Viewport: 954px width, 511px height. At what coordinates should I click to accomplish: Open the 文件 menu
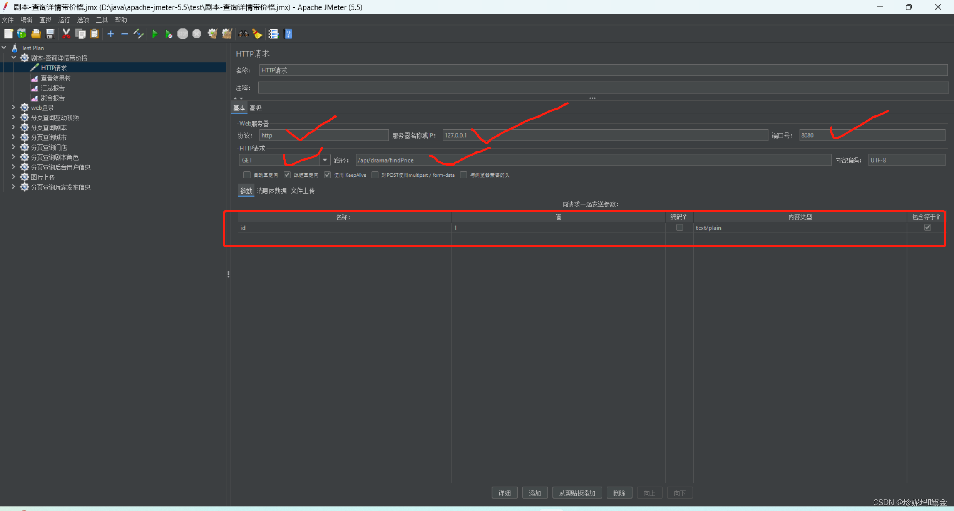coord(7,20)
